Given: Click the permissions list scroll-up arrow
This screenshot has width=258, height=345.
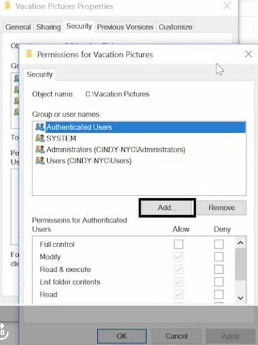Looking at the screenshot, I should point(240,243).
